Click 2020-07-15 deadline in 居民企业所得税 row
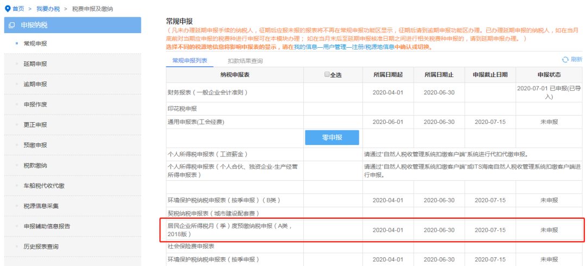The height and width of the screenshot is (266, 587). tap(490, 230)
